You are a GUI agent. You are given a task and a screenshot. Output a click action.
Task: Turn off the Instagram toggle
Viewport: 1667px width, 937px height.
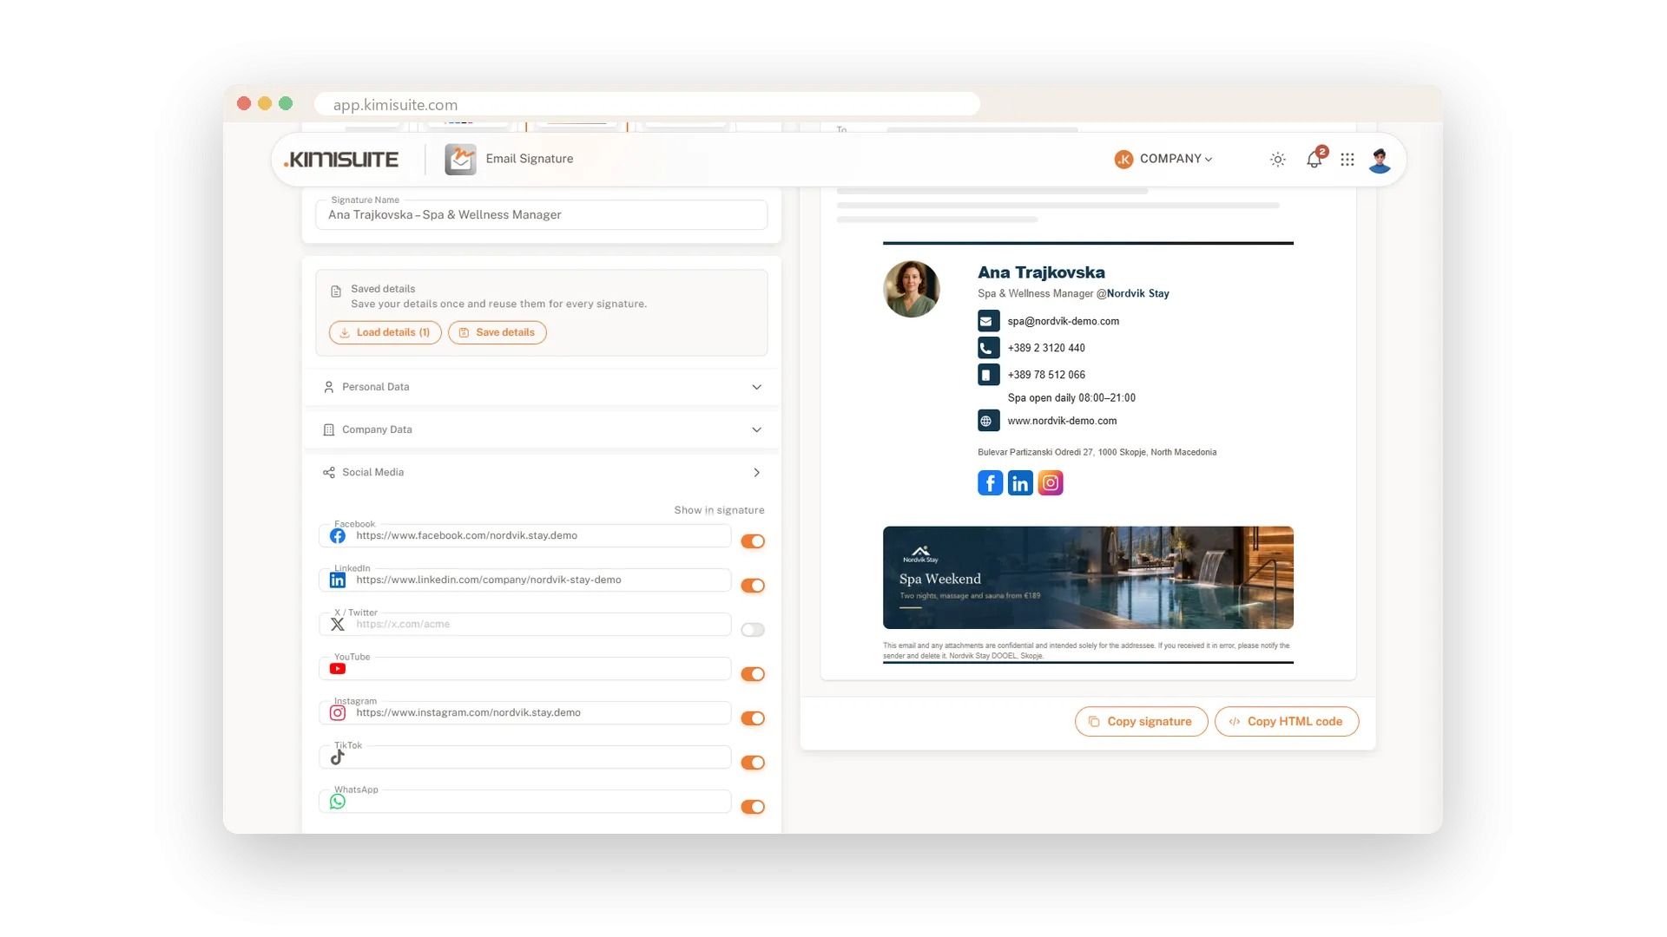pos(753,718)
